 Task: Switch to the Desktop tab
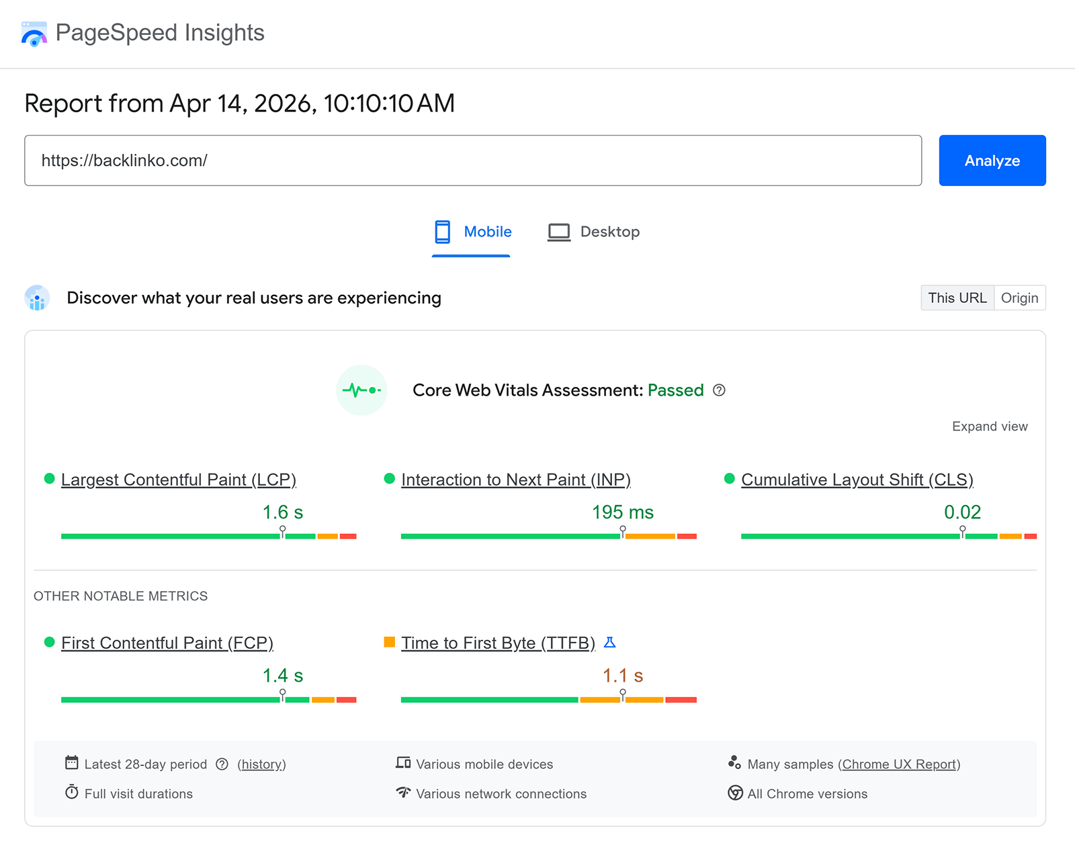610,231
